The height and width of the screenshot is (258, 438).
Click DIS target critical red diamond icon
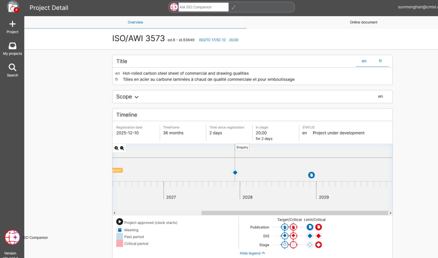coord(293,236)
